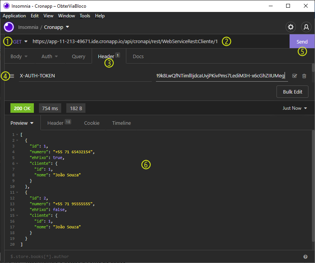315x263 pixels.
Task: Delete the X-AUTH-TOKEN header with trash icon
Action: 304,76
